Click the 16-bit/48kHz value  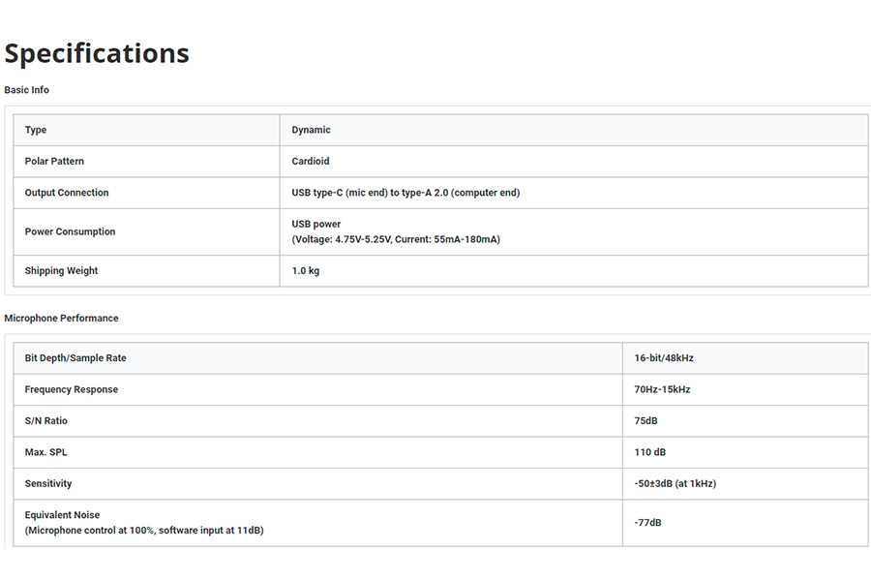pos(664,358)
